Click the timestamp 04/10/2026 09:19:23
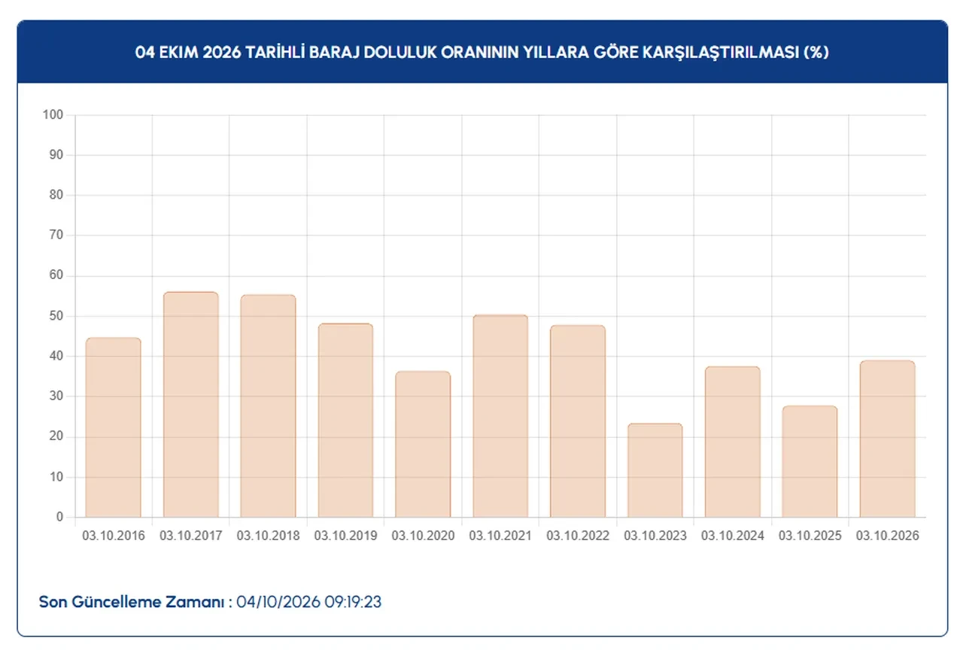The width and height of the screenshot is (963, 659). click(x=309, y=603)
